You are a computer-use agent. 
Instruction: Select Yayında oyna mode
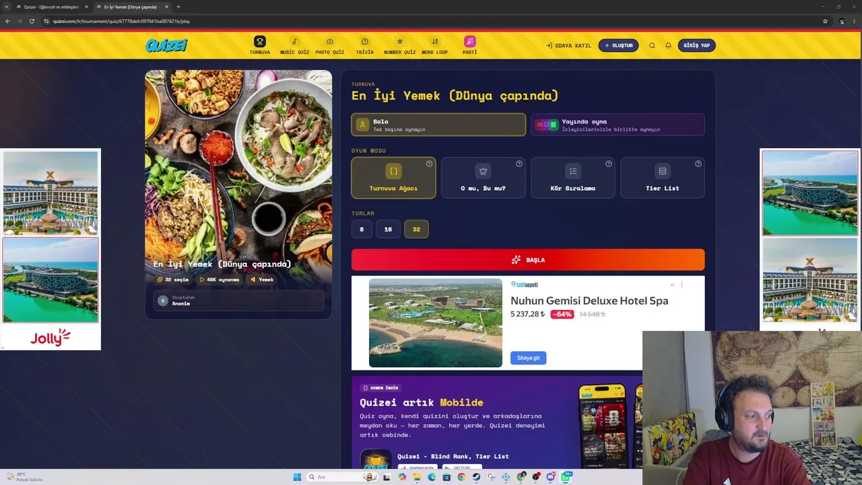(618, 125)
